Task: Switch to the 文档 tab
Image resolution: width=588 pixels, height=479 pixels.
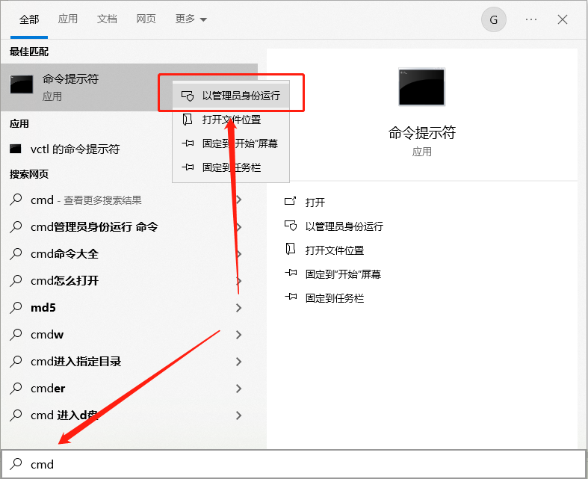Action: [x=107, y=19]
